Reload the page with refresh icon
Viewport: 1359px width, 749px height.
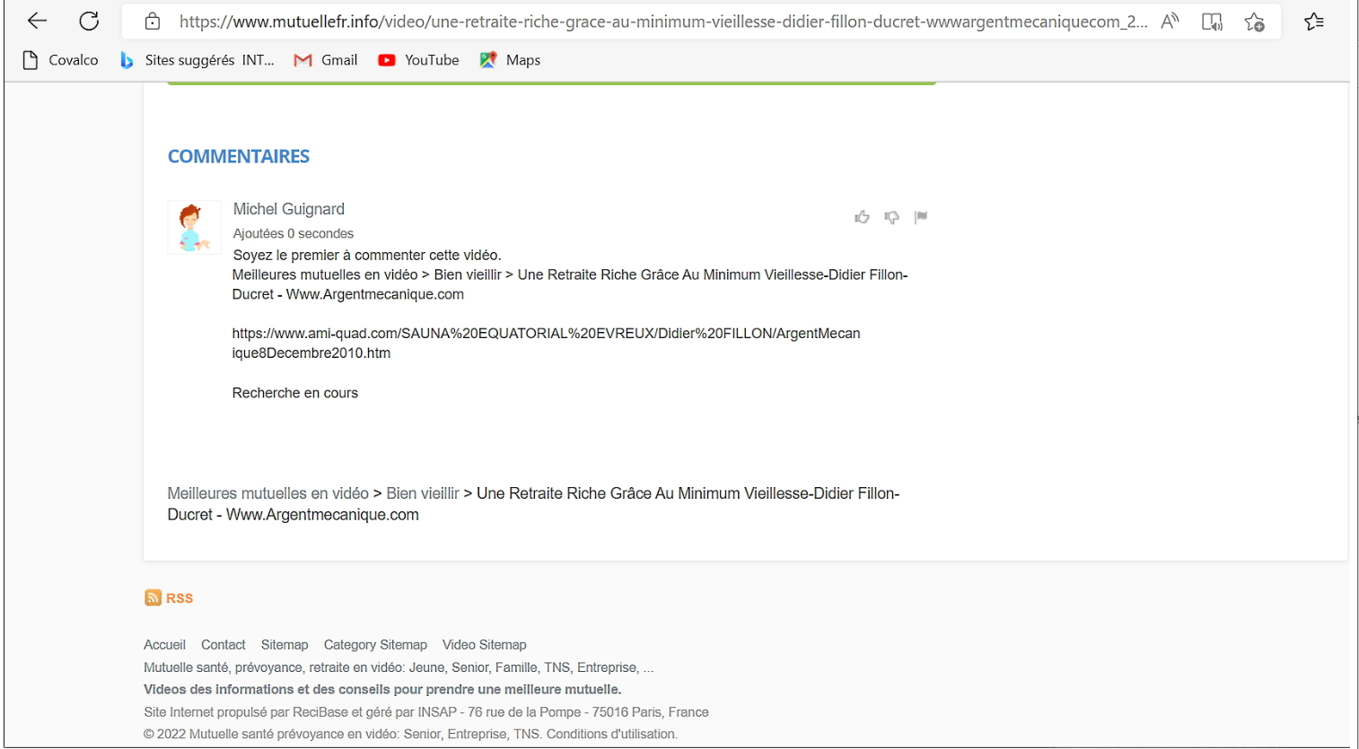pyautogui.click(x=89, y=22)
